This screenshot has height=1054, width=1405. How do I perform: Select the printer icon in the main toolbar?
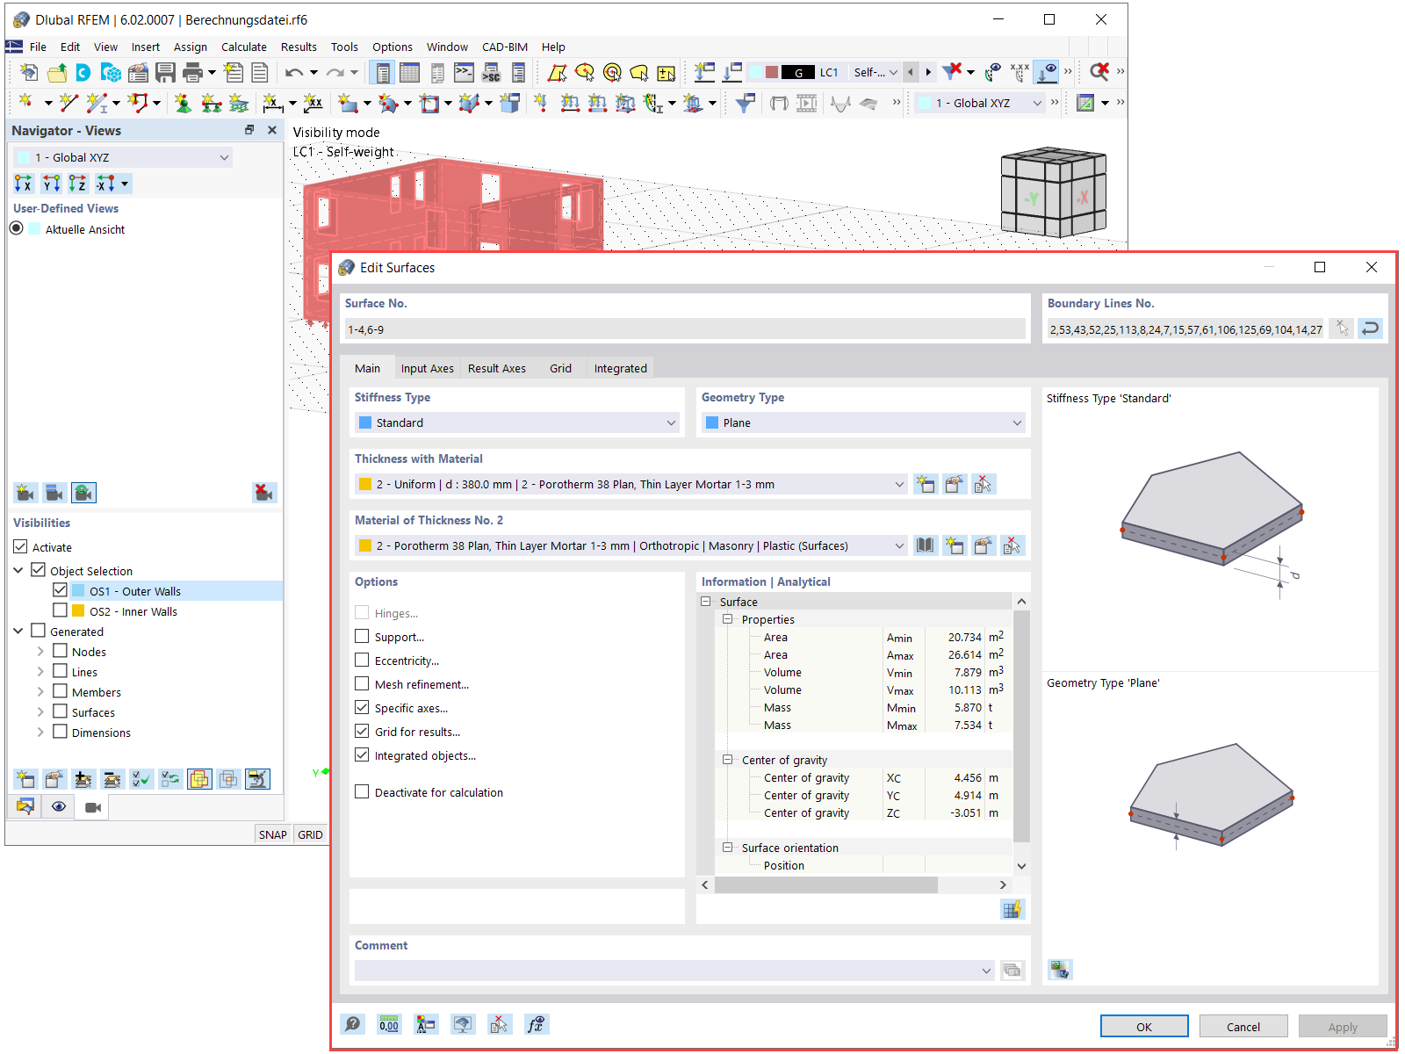point(192,72)
